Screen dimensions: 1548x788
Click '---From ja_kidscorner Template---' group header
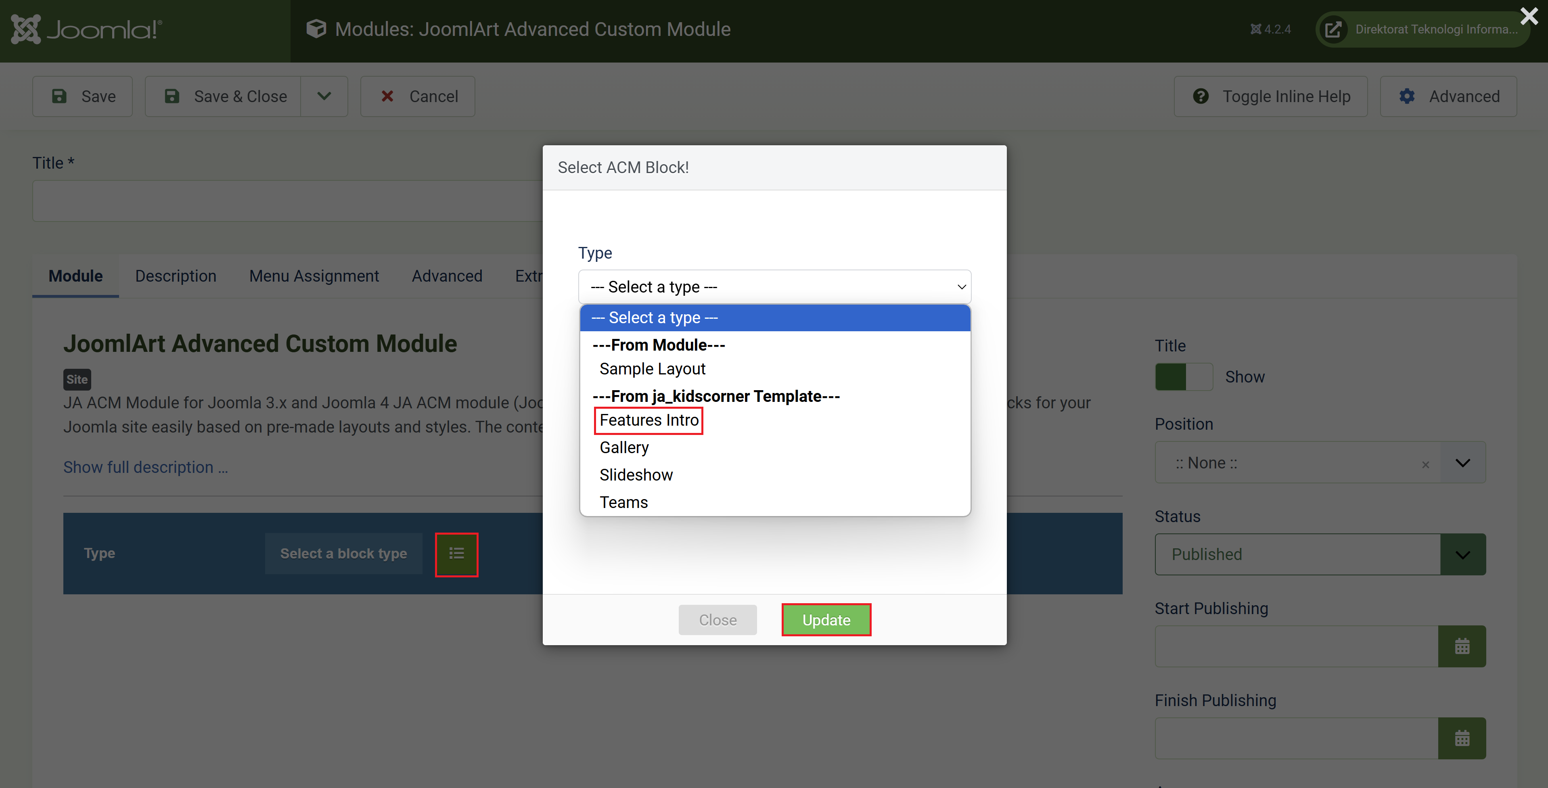click(x=716, y=396)
